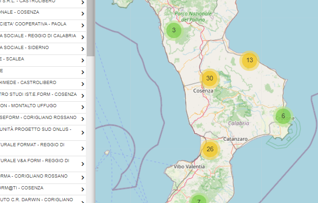
Task: Select the list entry 'ONALE - COSENZA'
Action: pyautogui.click(x=43, y=14)
